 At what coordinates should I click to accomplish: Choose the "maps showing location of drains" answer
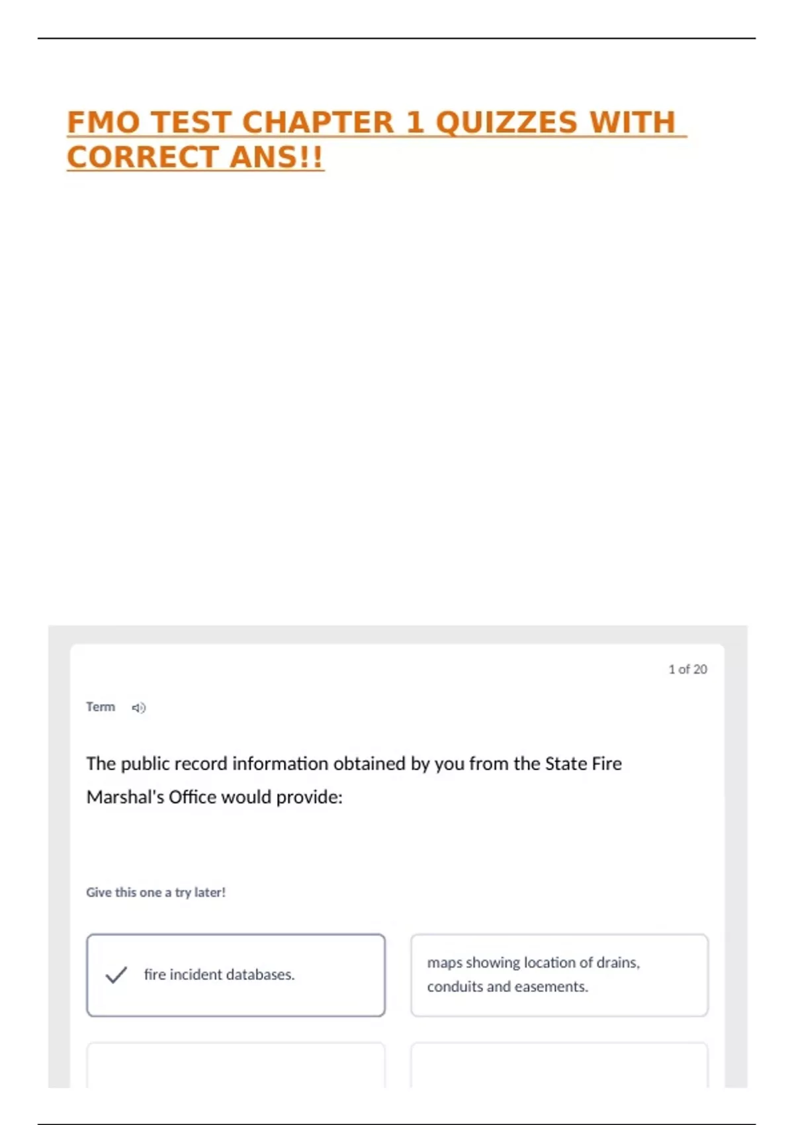tap(559, 974)
